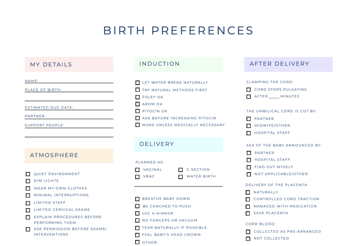Click the pink My Details header
This screenshot has height=246, width=358.
[x=69, y=64]
